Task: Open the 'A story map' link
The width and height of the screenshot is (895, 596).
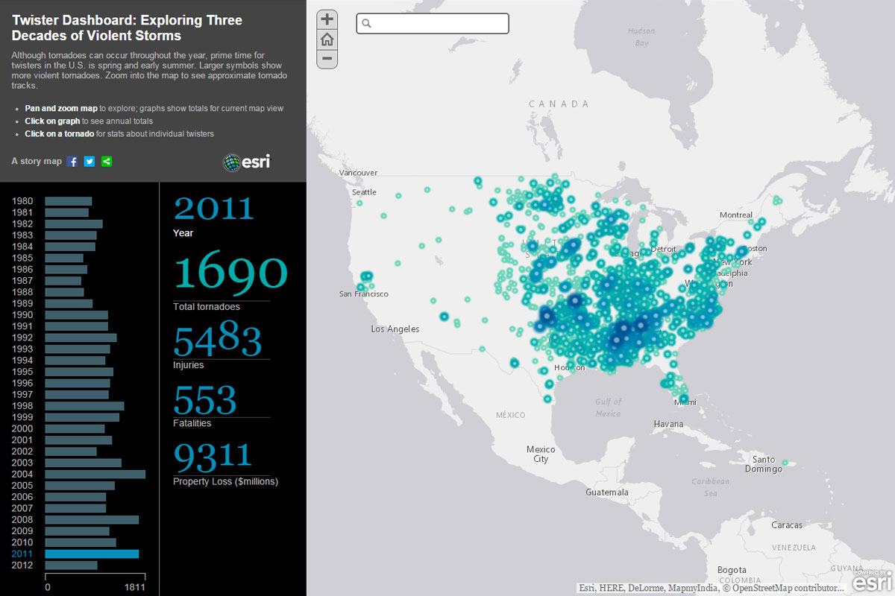Action: coord(37,161)
